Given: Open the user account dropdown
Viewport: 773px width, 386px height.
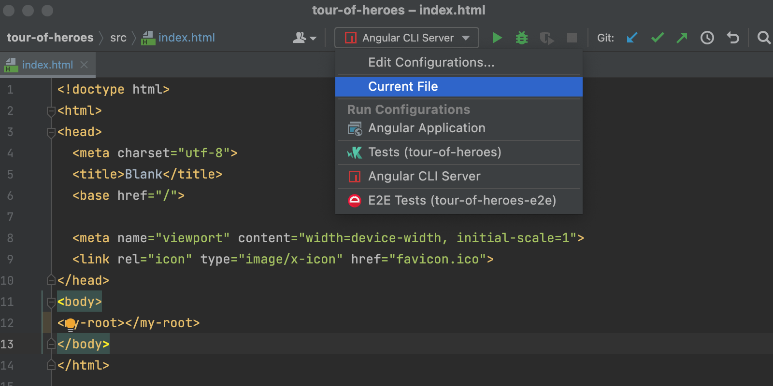Looking at the screenshot, I should click(304, 38).
